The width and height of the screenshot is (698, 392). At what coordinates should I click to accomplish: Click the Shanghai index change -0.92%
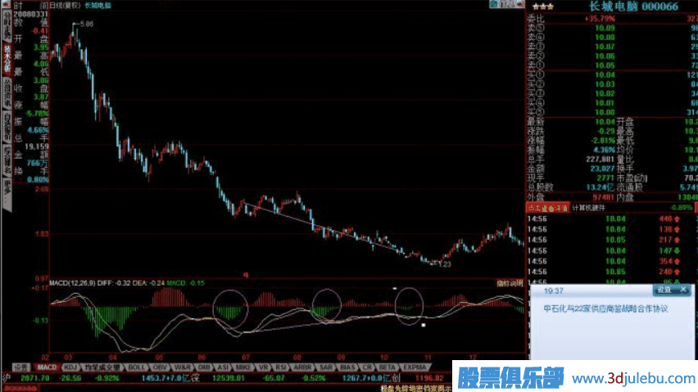pyautogui.click(x=107, y=378)
